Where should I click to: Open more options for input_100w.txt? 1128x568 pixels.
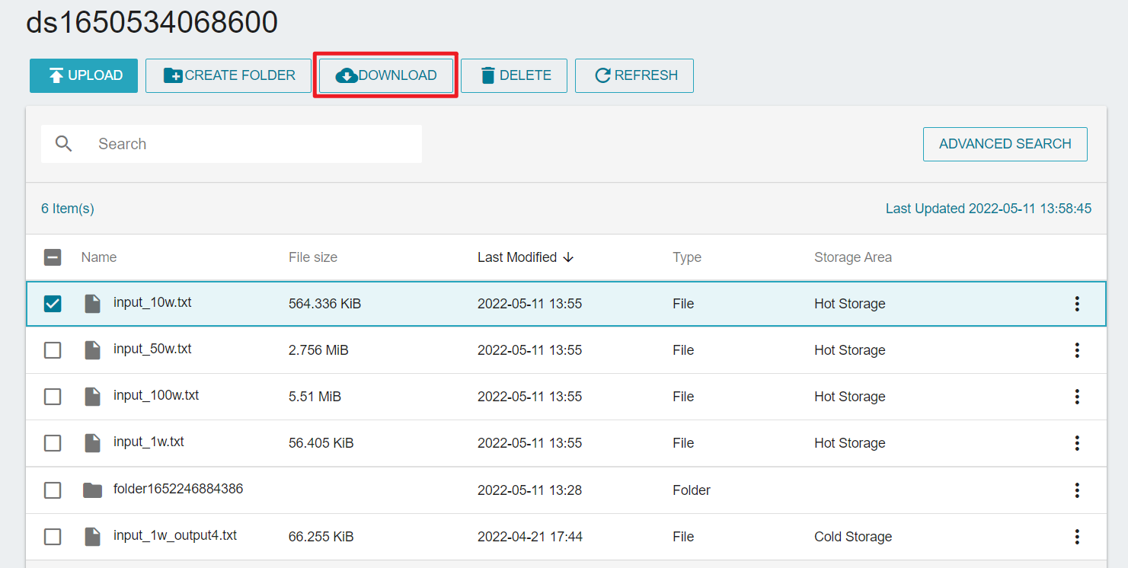tap(1077, 397)
